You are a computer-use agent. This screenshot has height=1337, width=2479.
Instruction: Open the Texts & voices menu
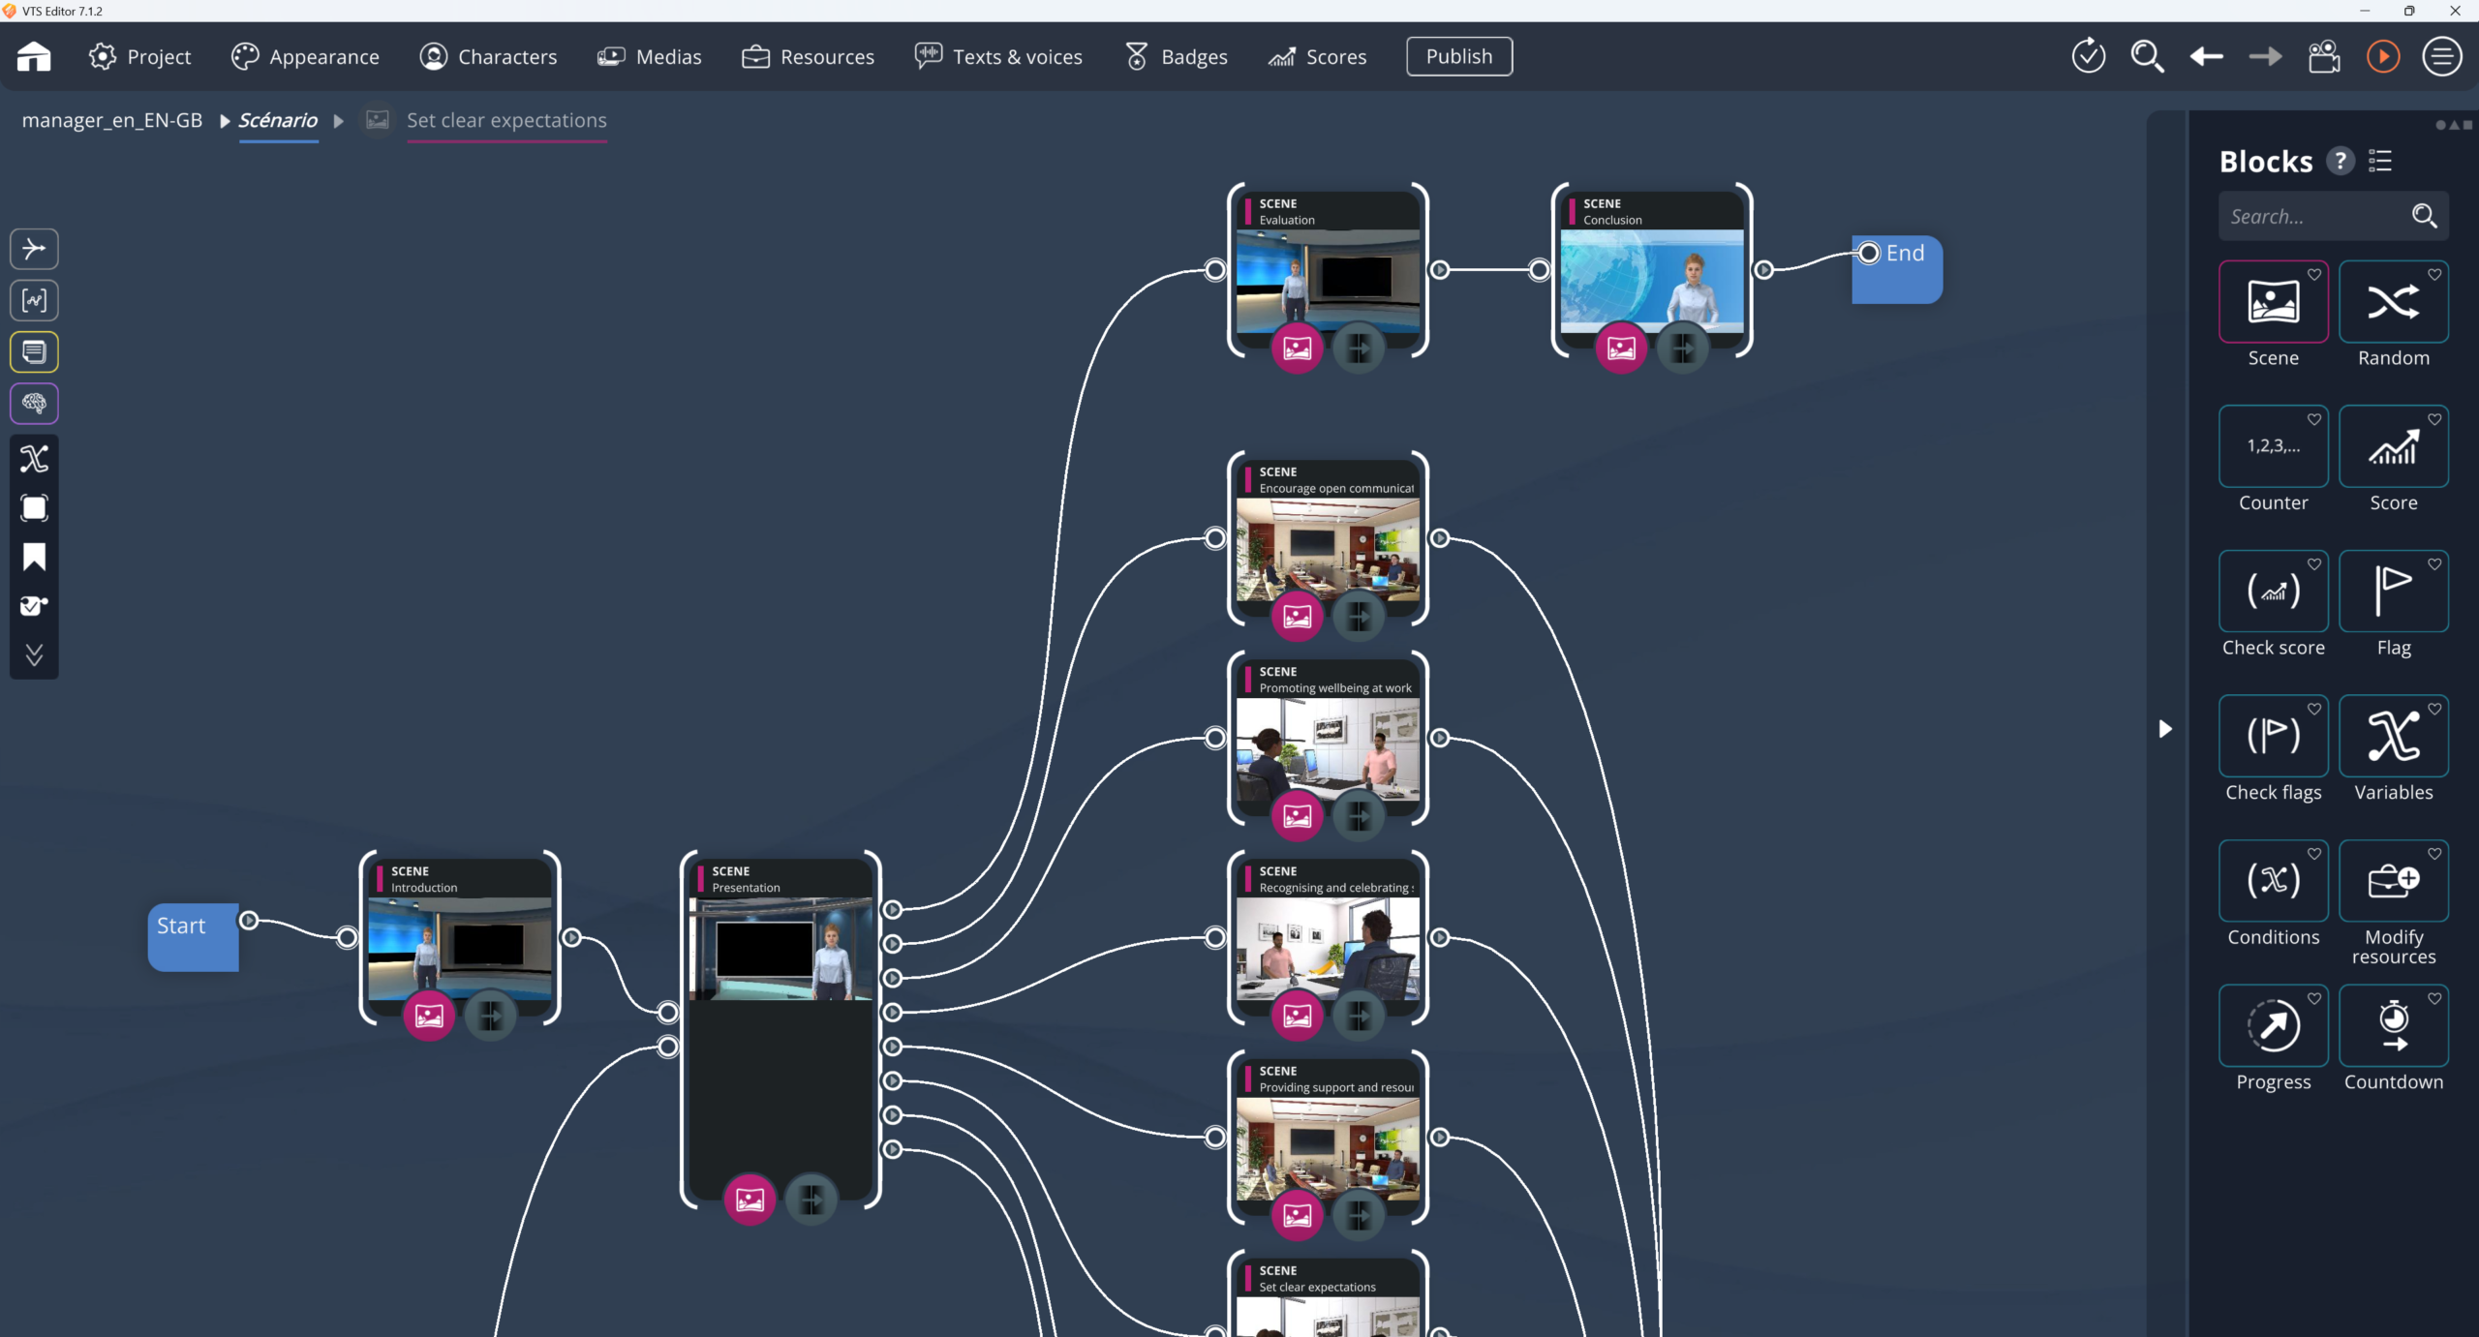coord(998,56)
